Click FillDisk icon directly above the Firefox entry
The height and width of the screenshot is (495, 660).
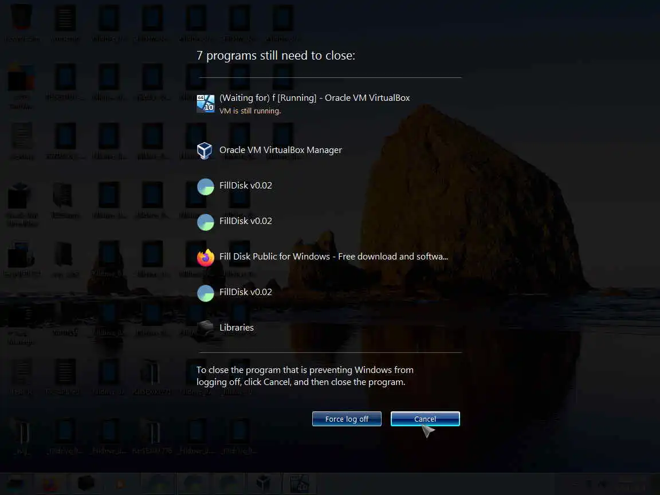[206, 222]
